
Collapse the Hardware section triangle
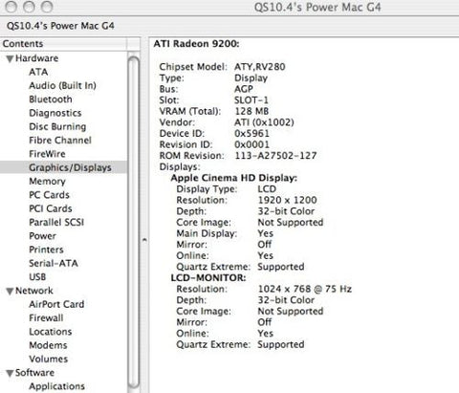(x=10, y=59)
